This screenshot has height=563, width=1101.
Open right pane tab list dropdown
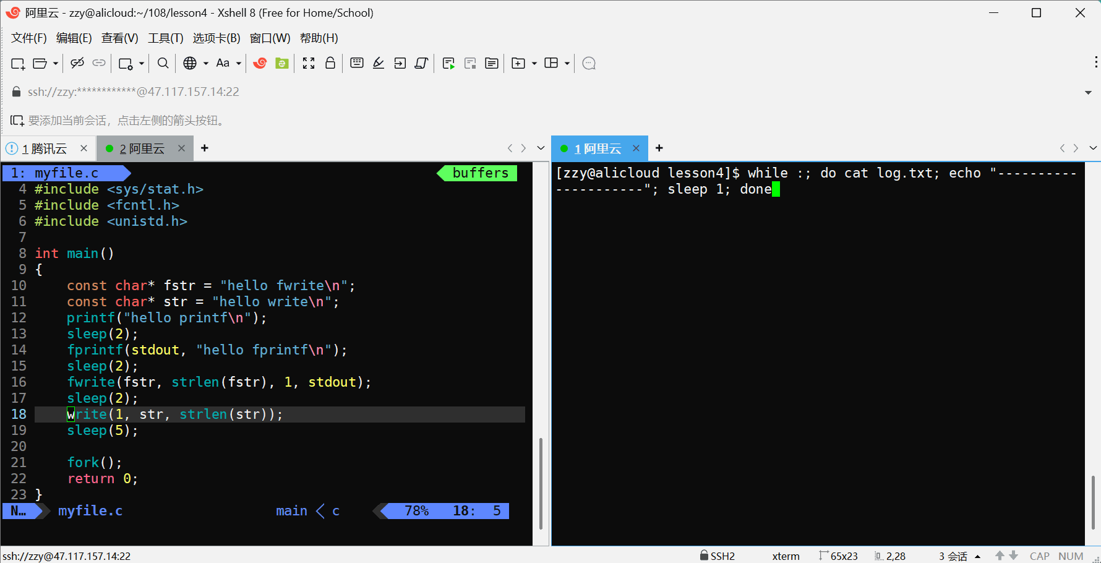click(1093, 148)
